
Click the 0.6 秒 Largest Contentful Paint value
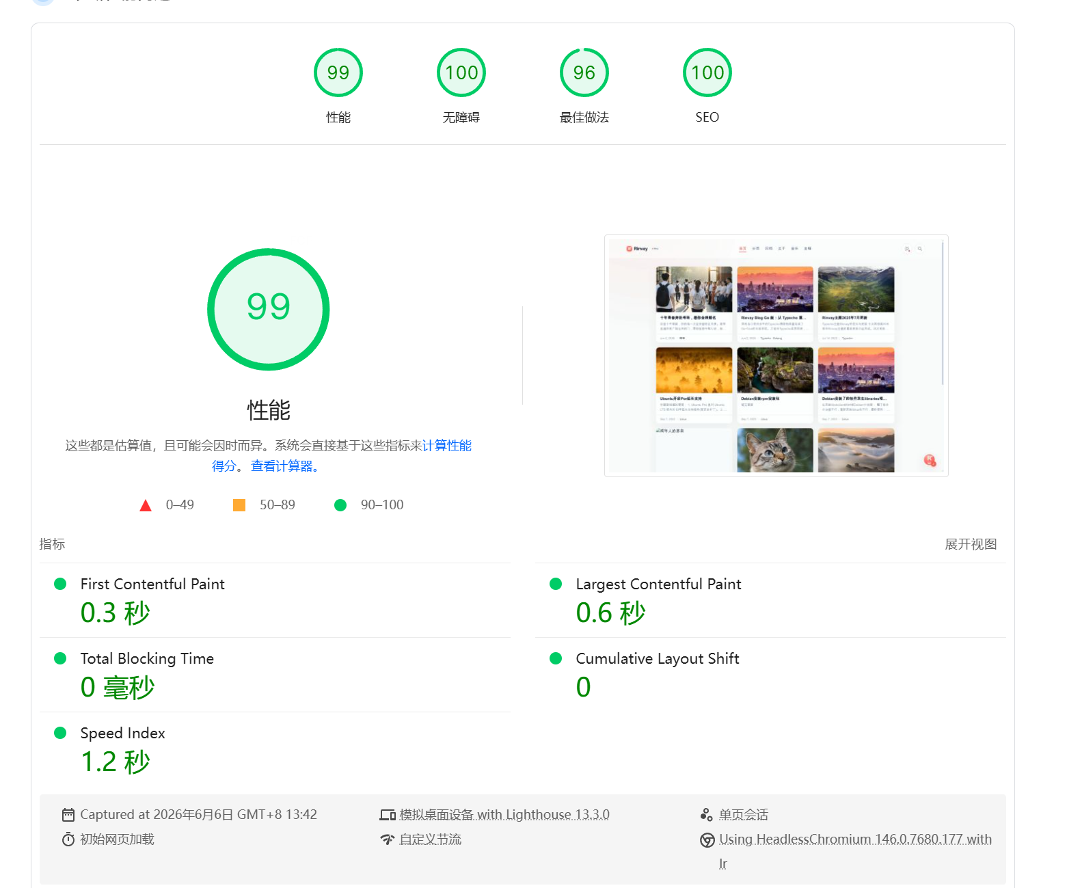[611, 613]
